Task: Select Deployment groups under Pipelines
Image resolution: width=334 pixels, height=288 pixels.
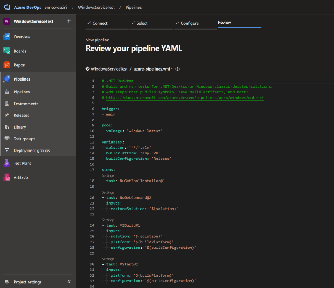Action: [x=32, y=150]
